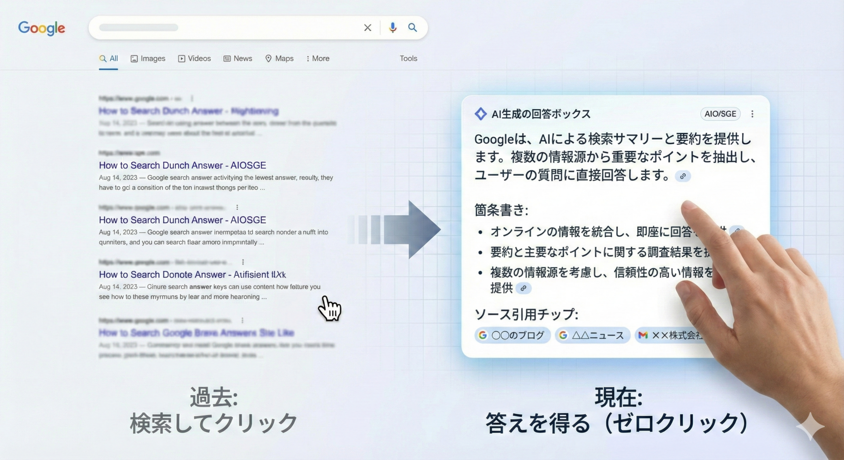Click the Tools menu
Image resolution: width=844 pixels, height=460 pixels.
click(x=408, y=58)
